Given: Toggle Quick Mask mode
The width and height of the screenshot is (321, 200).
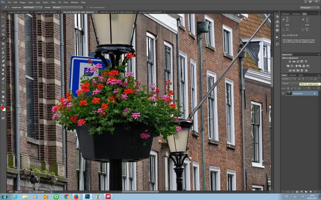Looking at the screenshot, I should (3, 114).
